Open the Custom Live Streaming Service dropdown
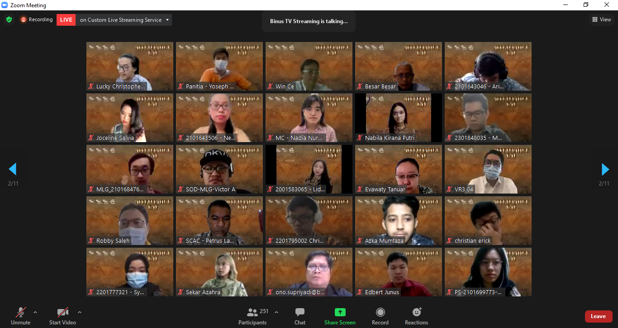The width and height of the screenshot is (618, 328). point(167,20)
